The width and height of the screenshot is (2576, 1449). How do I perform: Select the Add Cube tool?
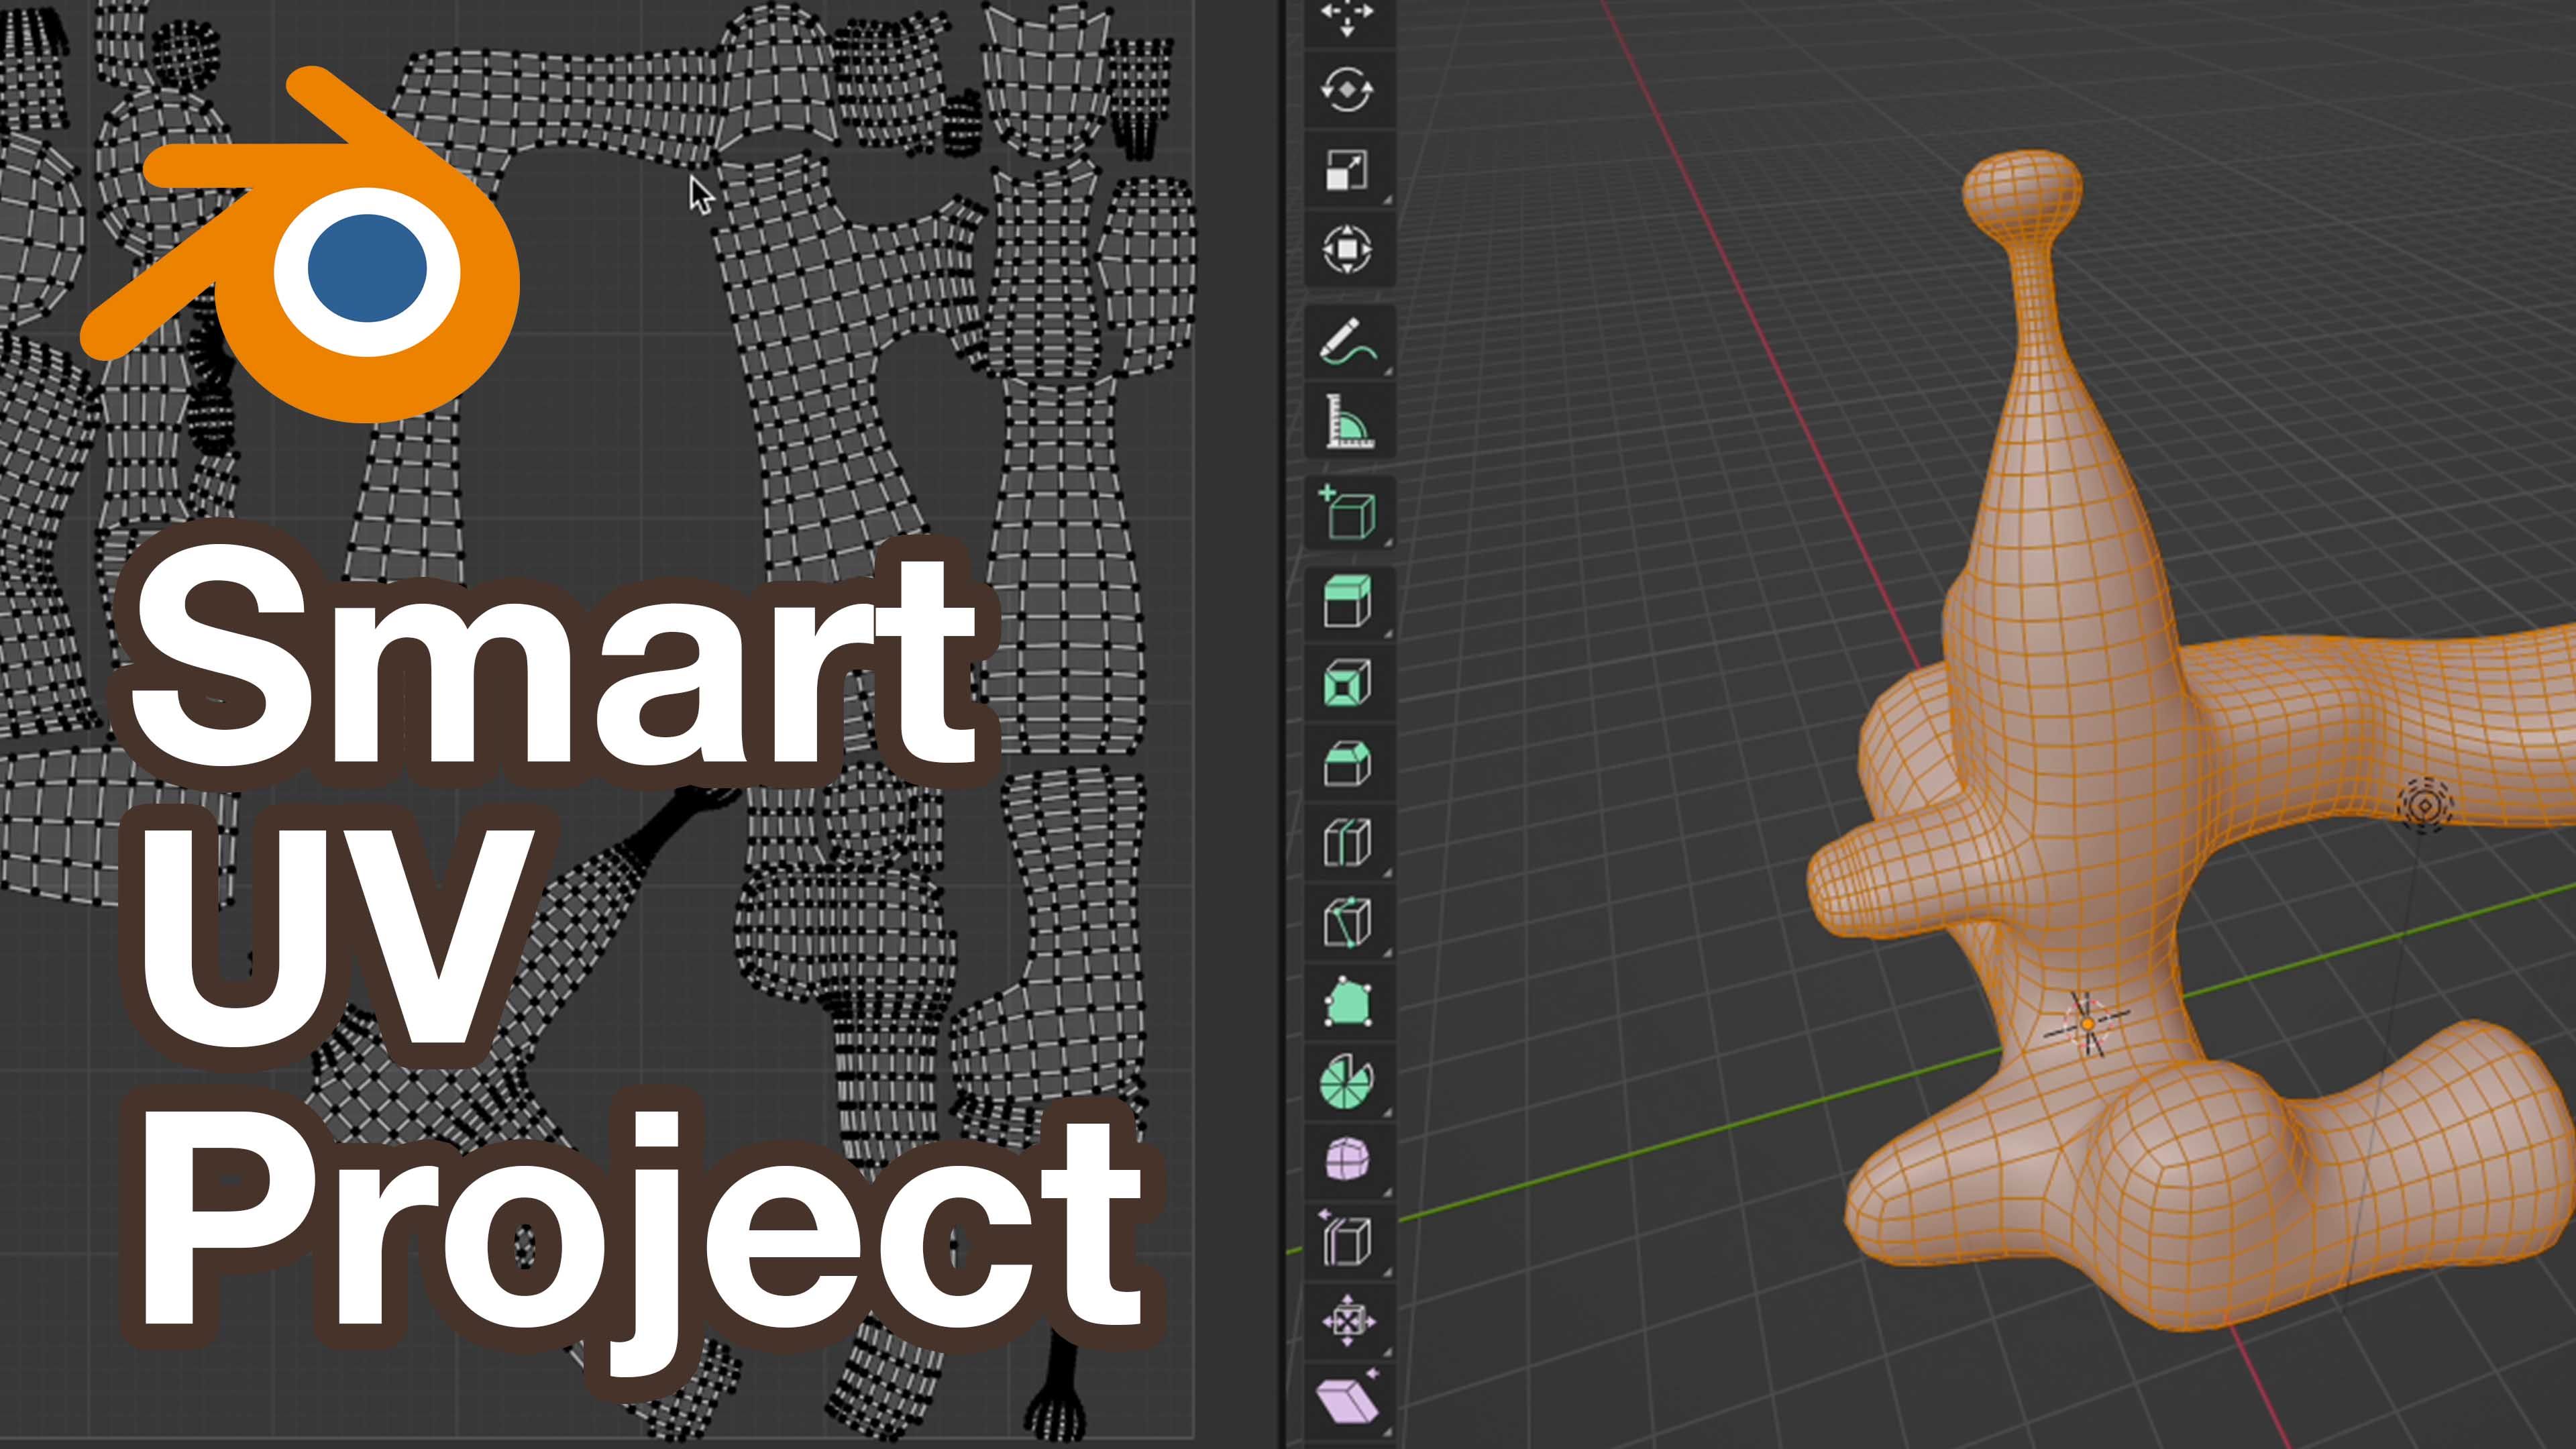(x=1348, y=512)
